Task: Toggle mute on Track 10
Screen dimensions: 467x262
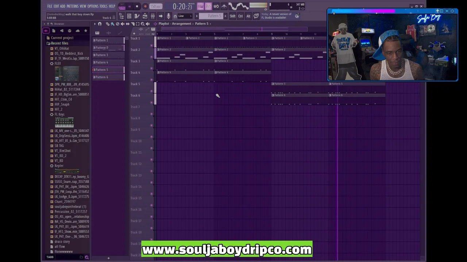Action: coord(152,148)
